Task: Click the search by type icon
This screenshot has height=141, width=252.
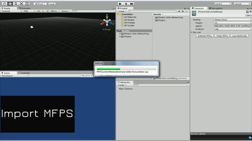Action: point(179,11)
